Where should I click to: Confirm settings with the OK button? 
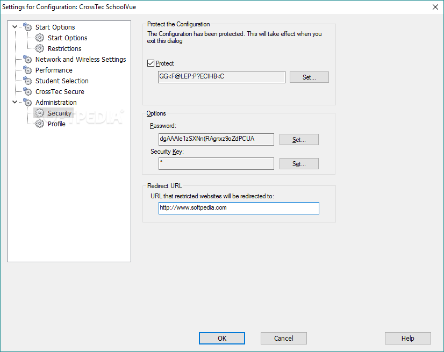click(222, 338)
